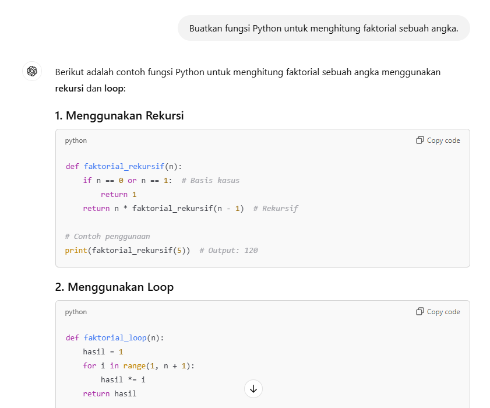The height and width of the screenshot is (408, 490).
Task: Click the '# Basis kasus' comment
Action: coord(211,181)
